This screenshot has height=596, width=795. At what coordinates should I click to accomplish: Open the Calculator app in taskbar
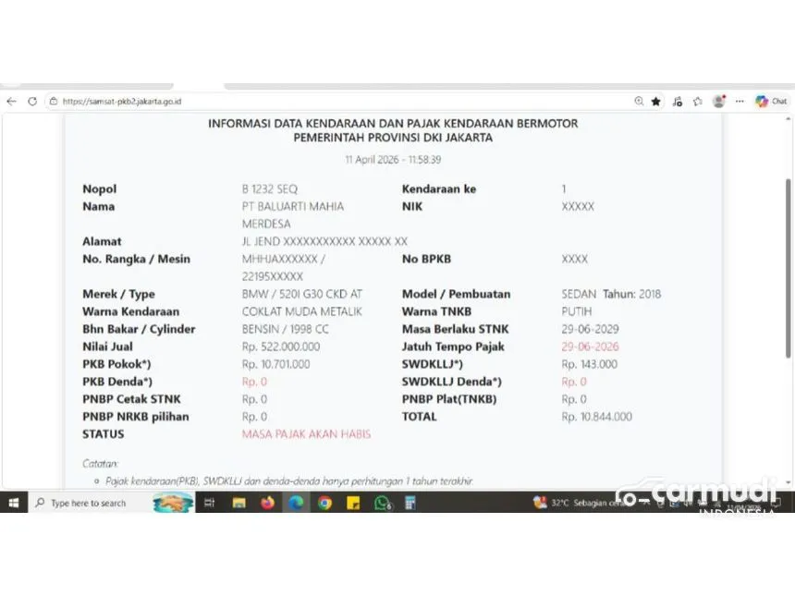pos(410,503)
